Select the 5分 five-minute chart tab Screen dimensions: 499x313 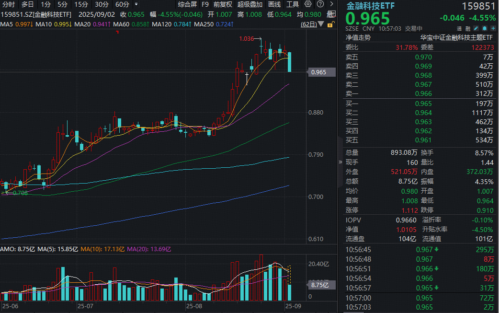tap(62, 4)
